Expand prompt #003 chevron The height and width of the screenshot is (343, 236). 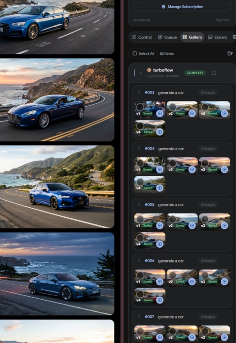click(x=139, y=92)
